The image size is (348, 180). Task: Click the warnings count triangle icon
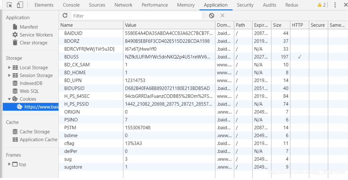click(x=320, y=5)
